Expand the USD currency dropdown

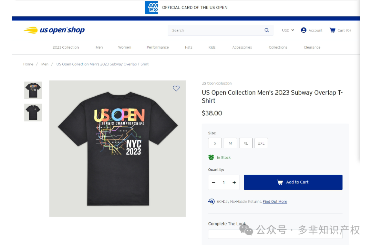(288, 30)
